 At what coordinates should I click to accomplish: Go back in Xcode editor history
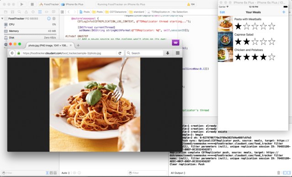click(69, 12)
